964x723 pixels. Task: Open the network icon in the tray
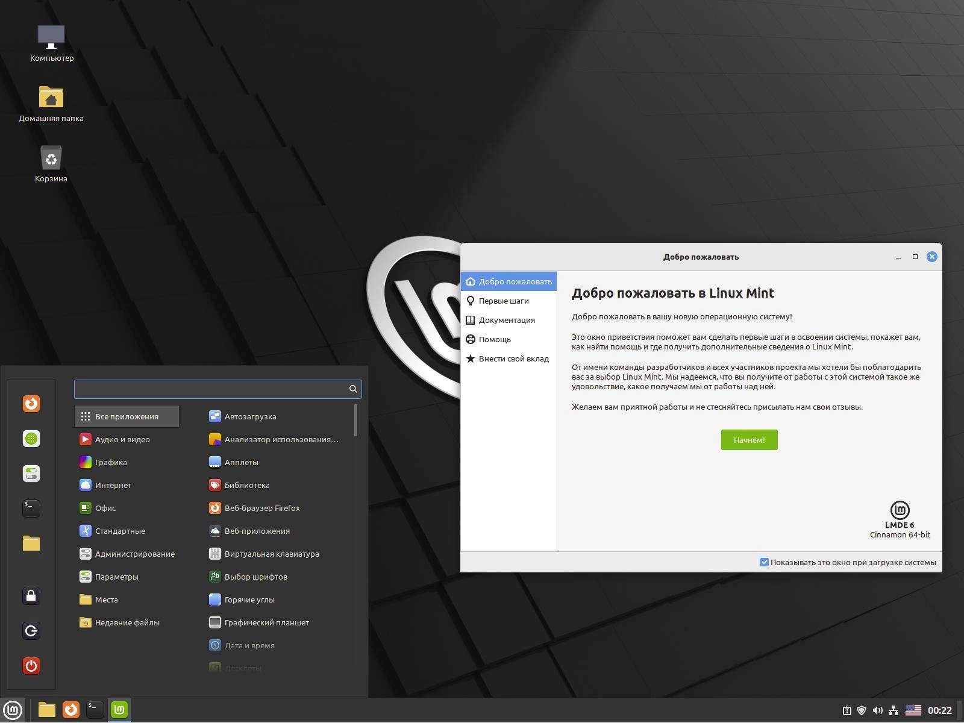click(894, 711)
